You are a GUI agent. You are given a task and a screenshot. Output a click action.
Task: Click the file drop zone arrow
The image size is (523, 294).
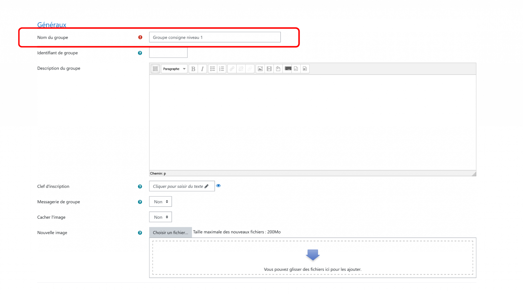313,255
